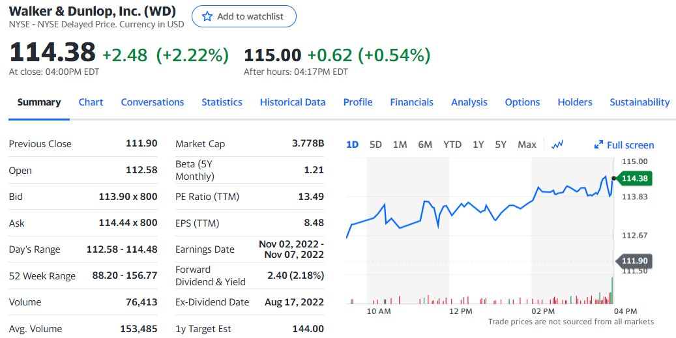
Task: Click the Ask value 114.44 x 800
Action: [128, 223]
